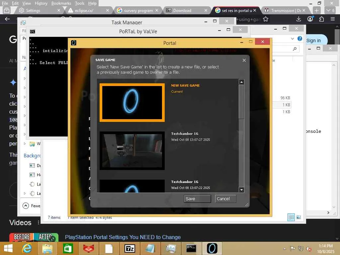Open the Help menu in Firefox
Image resolution: width=340 pixels, height=255 pixels.
92,3
